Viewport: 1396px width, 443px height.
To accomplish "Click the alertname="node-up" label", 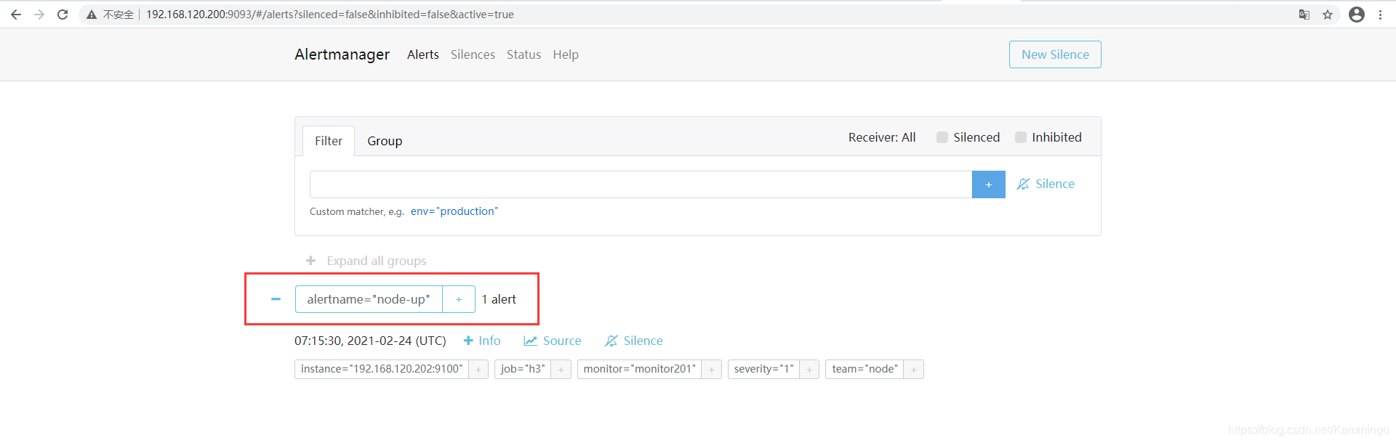I will coord(369,299).
